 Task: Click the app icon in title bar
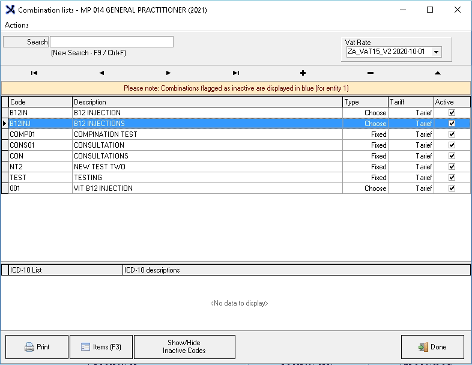10,10
